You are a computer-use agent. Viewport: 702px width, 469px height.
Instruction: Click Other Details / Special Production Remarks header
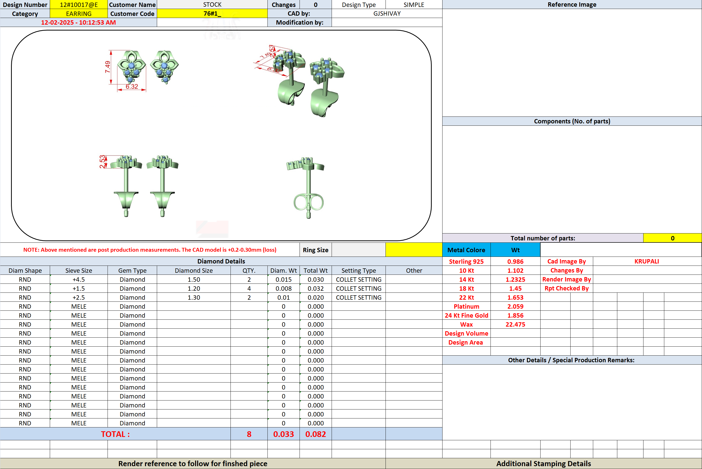coord(572,360)
